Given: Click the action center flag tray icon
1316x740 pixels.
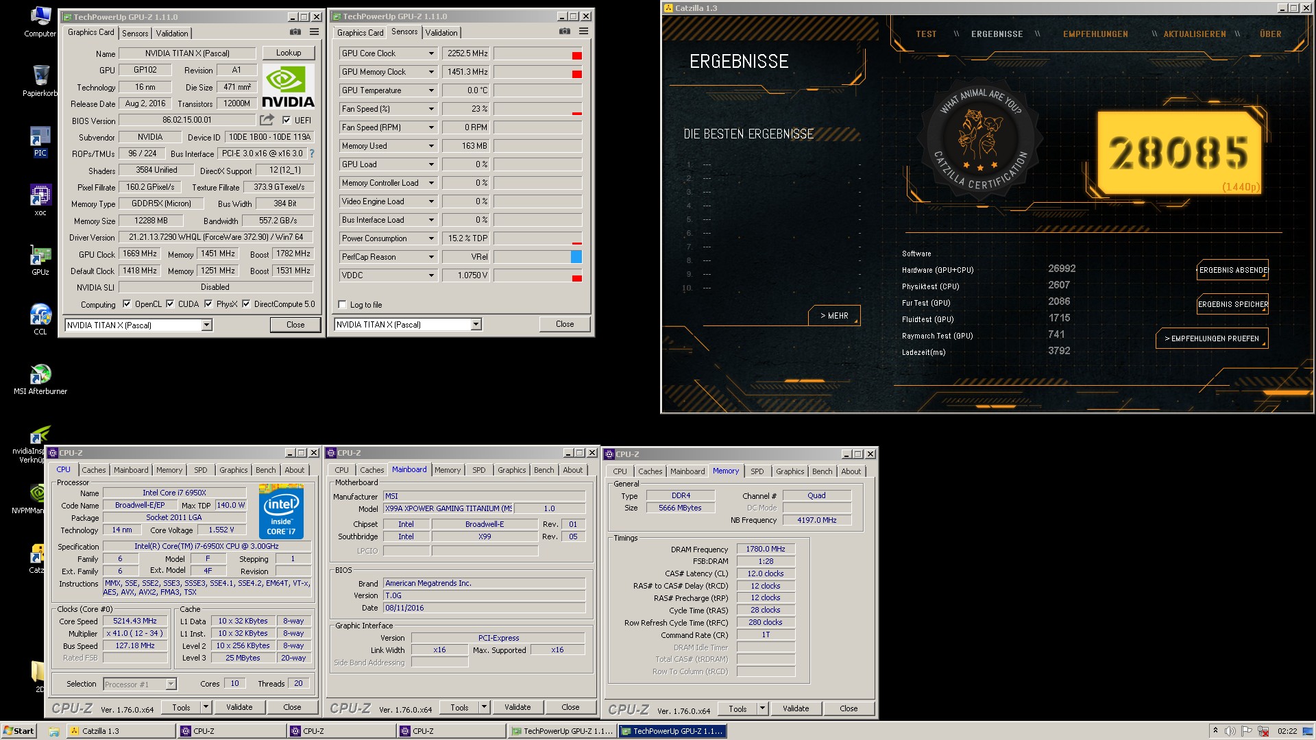Looking at the screenshot, I should [x=1247, y=731].
